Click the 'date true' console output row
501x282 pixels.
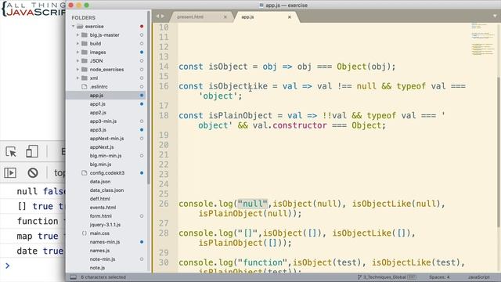pos(33,251)
